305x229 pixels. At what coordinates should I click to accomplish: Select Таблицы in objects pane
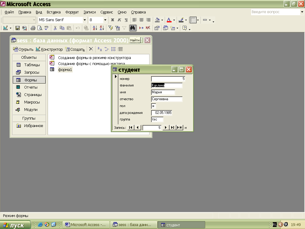29,65
